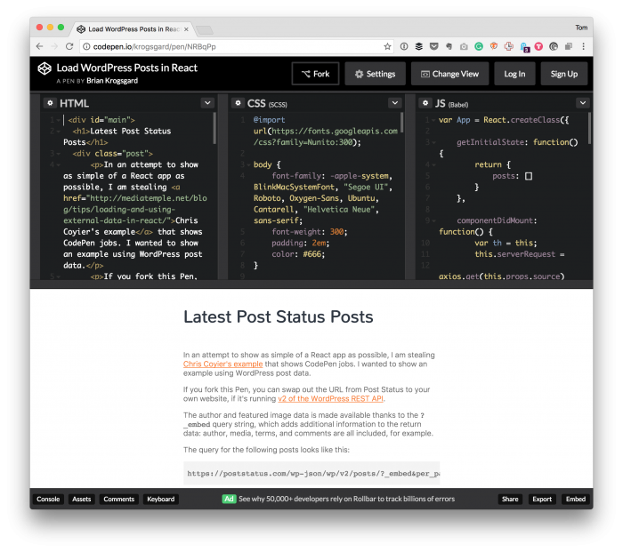The image size is (623, 552).
Task: View site info icon in address bar
Action: click(86, 46)
